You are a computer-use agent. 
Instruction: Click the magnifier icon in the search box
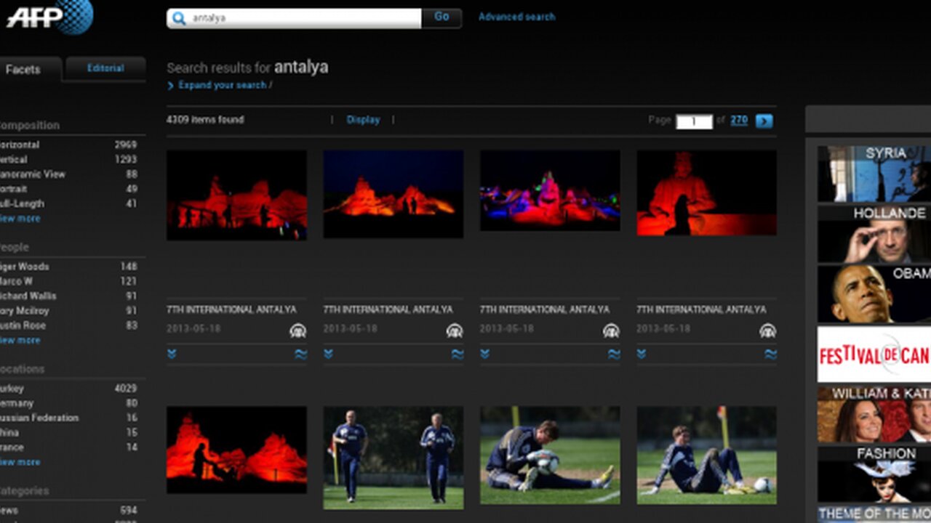coord(180,18)
